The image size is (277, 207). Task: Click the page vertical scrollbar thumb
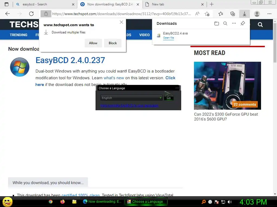click(275, 43)
